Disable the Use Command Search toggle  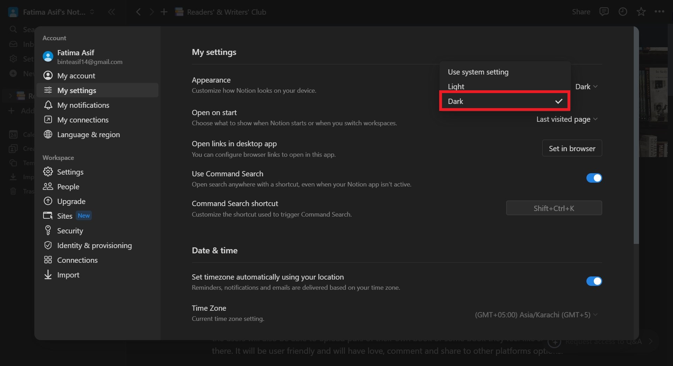click(594, 178)
